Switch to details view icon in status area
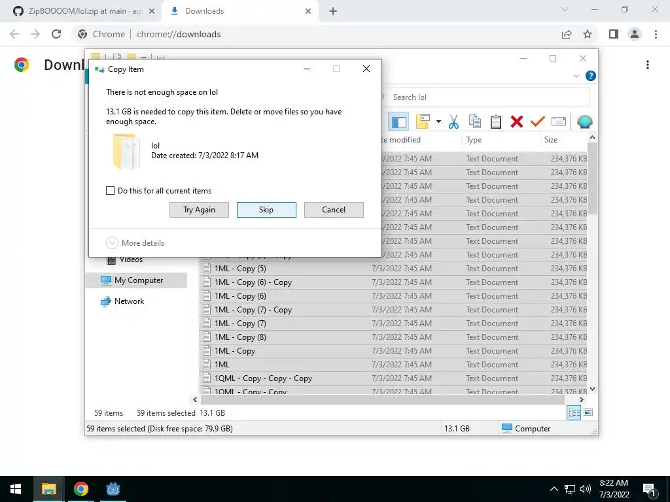Viewport: 670px width, 502px height. pyautogui.click(x=574, y=412)
